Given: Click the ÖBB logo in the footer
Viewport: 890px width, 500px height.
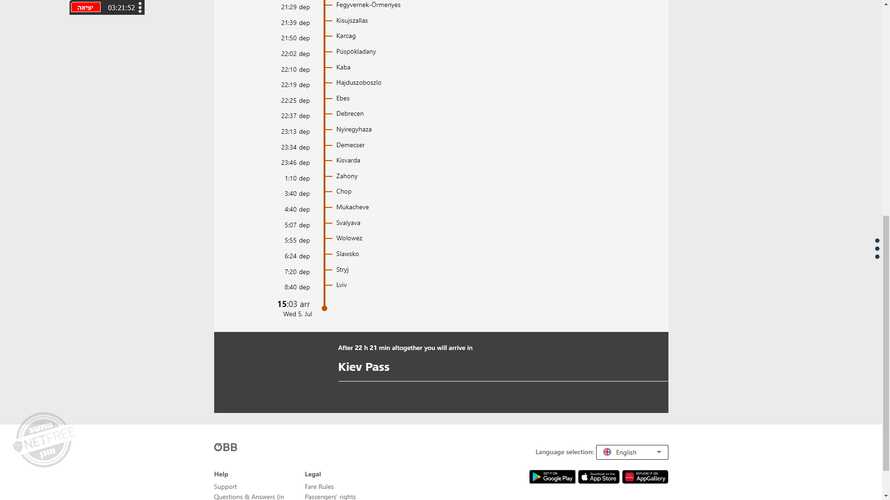Looking at the screenshot, I should [x=225, y=447].
